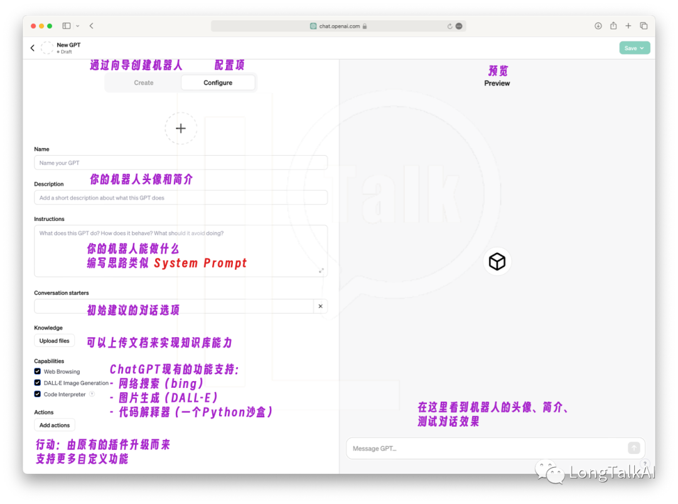Image resolution: width=678 pixels, height=504 pixels.
Task: Open a new tab with the plus icon
Action: [628, 26]
